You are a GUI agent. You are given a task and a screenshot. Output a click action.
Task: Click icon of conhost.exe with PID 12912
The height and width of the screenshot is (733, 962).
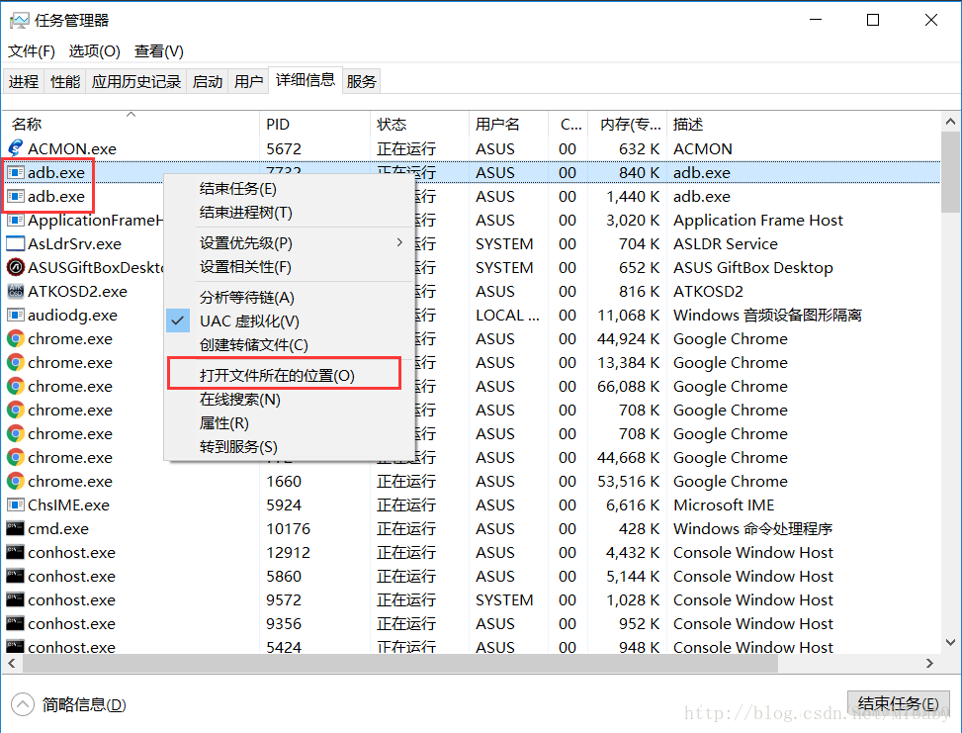point(16,553)
